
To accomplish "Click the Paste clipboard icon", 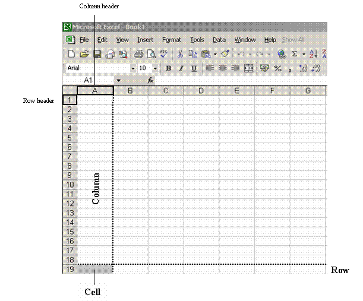I will (206, 54).
